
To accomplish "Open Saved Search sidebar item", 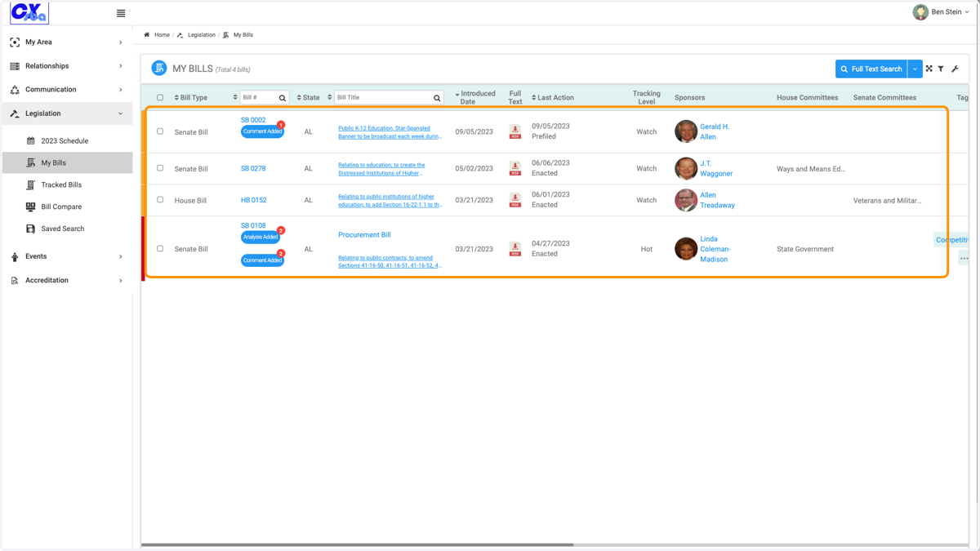I will tap(62, 229).
